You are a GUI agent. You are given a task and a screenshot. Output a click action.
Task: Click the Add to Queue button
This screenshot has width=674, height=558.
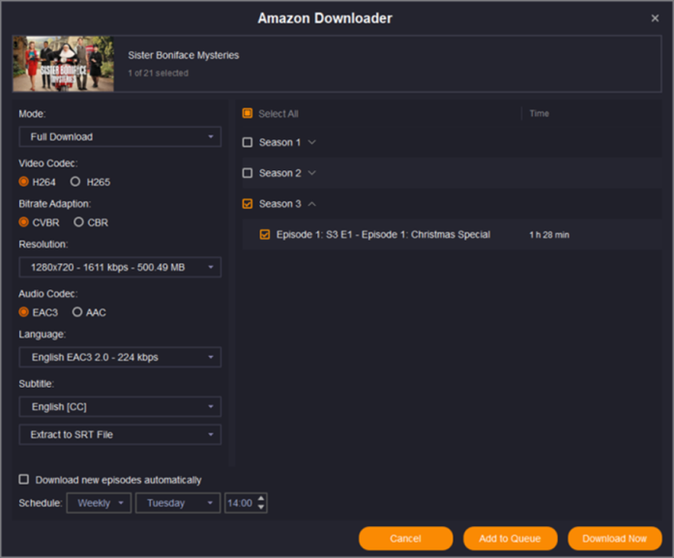(510, 539)
